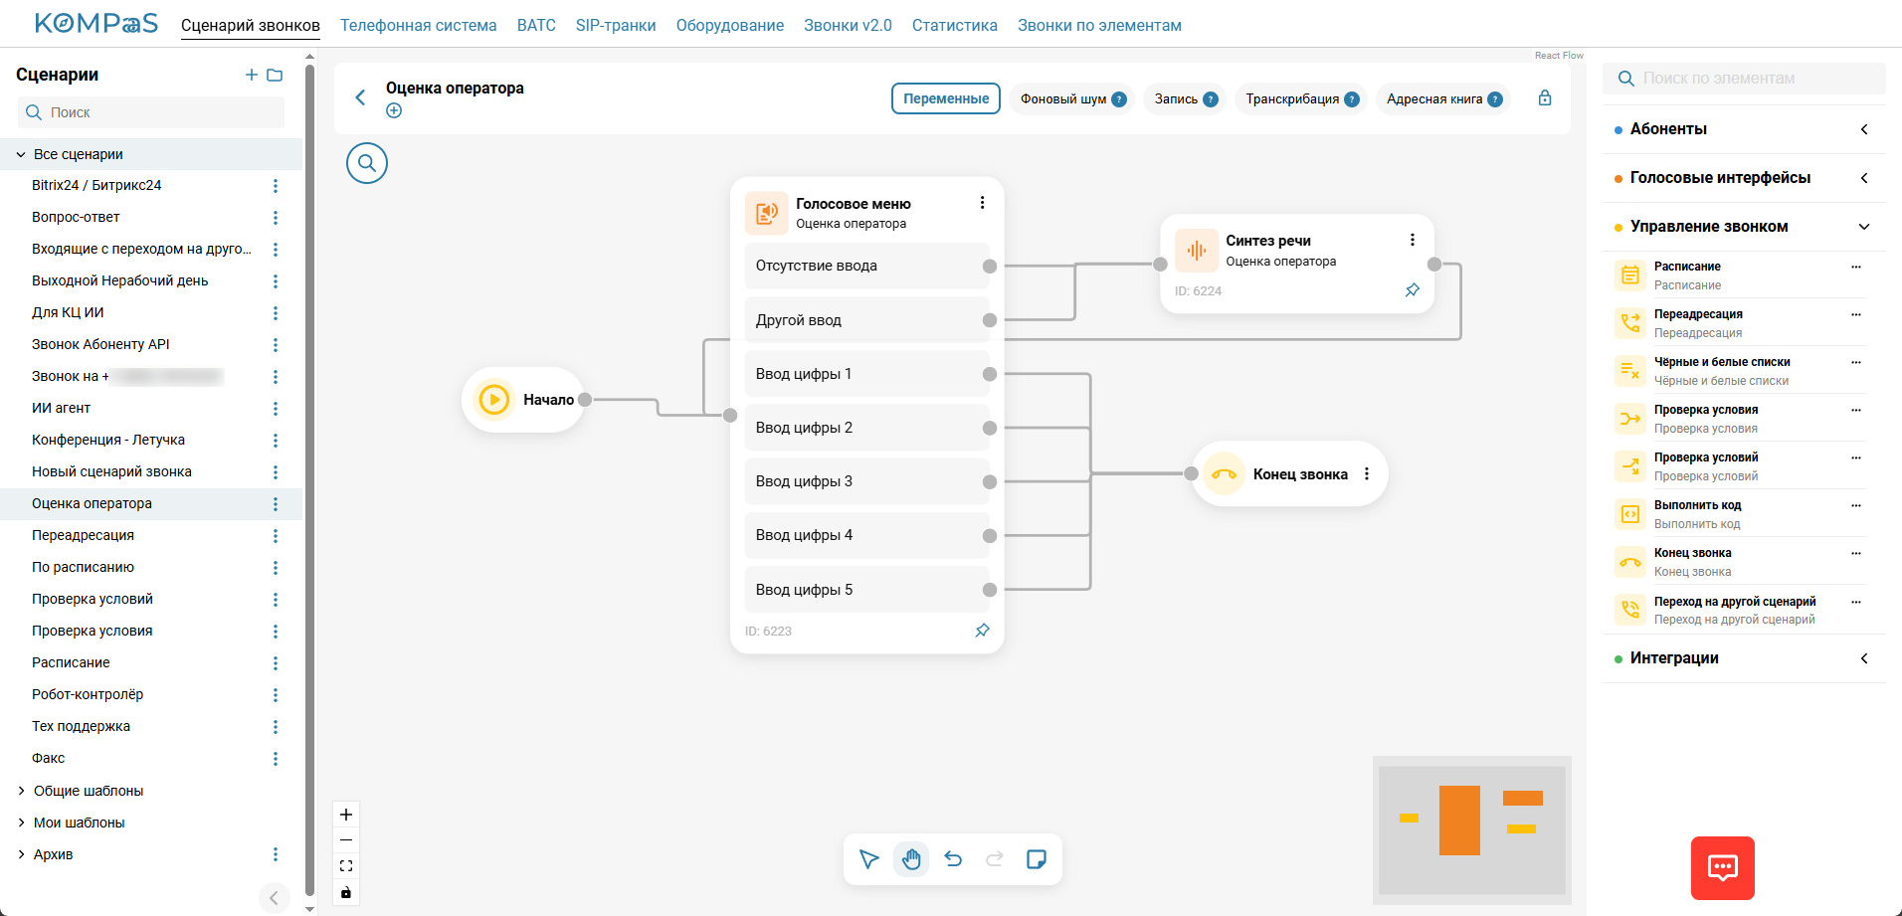Select the ИИ агент scenario
The height and width of the screenshot is (916, 1902).
click(61, 409)
